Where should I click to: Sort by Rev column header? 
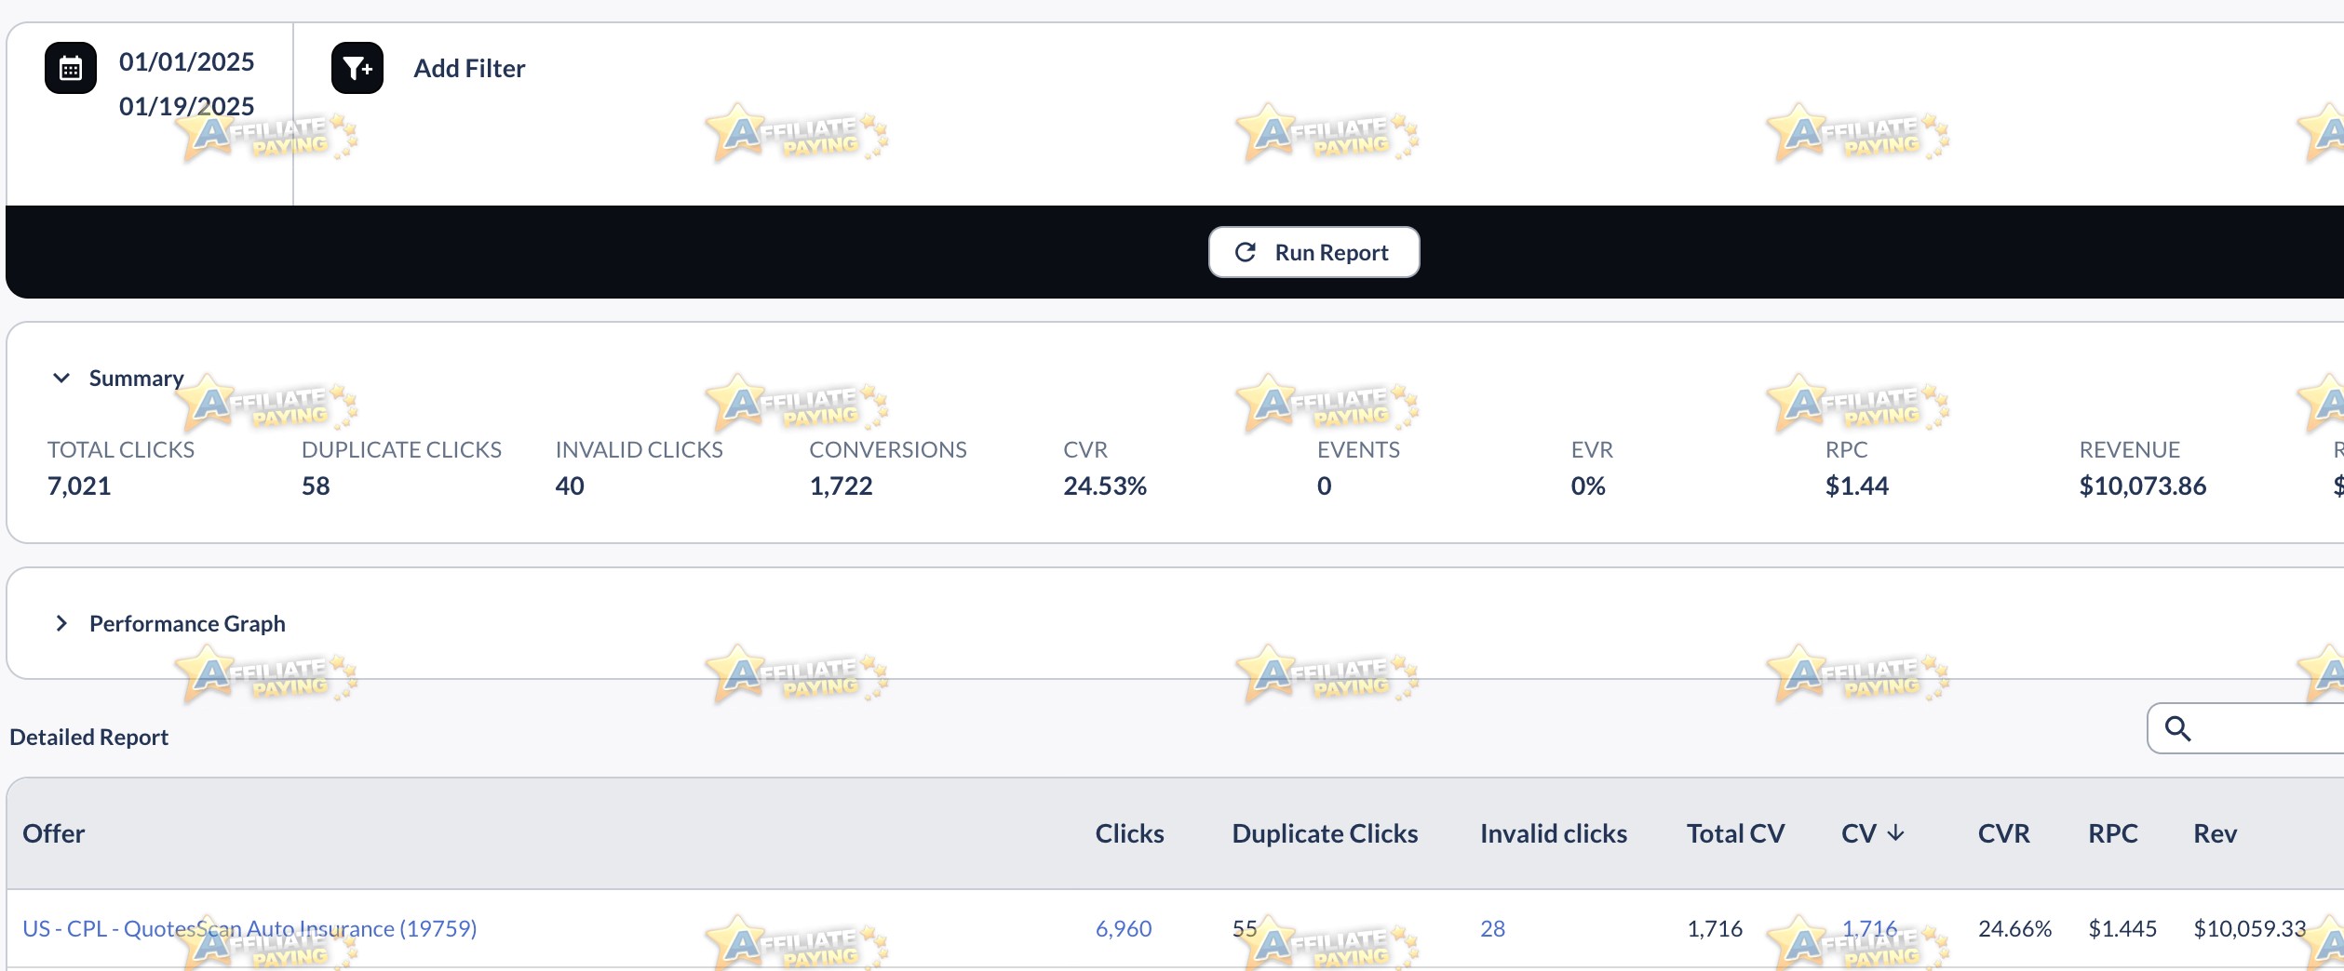point(2216,833)
